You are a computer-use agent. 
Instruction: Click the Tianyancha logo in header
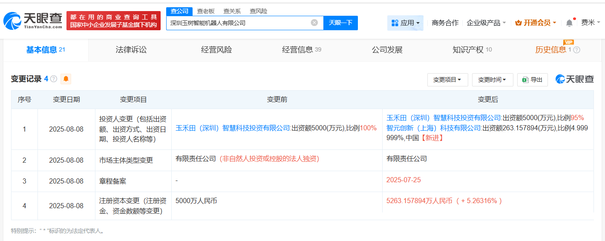tap(33, 20)
